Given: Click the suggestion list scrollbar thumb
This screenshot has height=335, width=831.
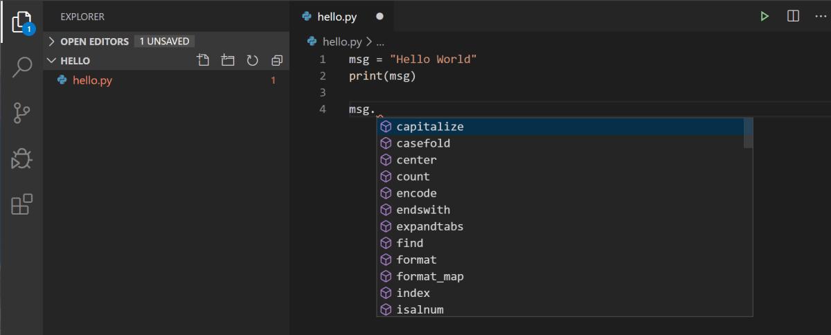Looking at the screenshot, I should 748,133.
